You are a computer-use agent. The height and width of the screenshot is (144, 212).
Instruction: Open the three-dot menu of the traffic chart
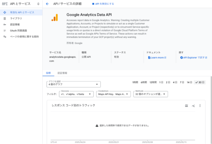200,105
